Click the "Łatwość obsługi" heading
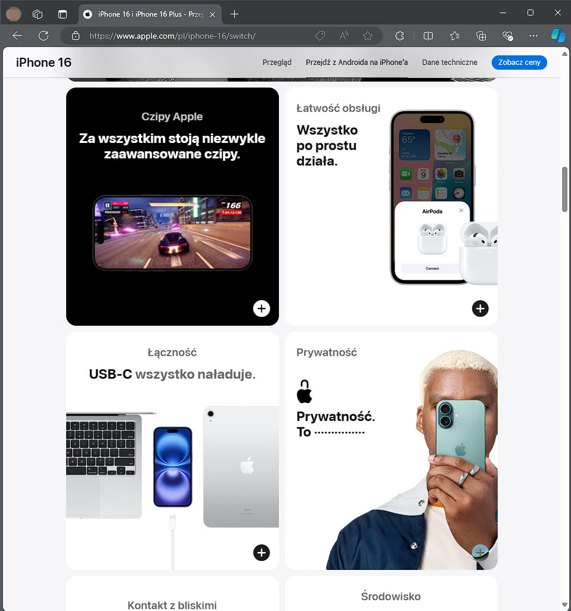Screen dimensions: 571x611 [x=338, y=108]
